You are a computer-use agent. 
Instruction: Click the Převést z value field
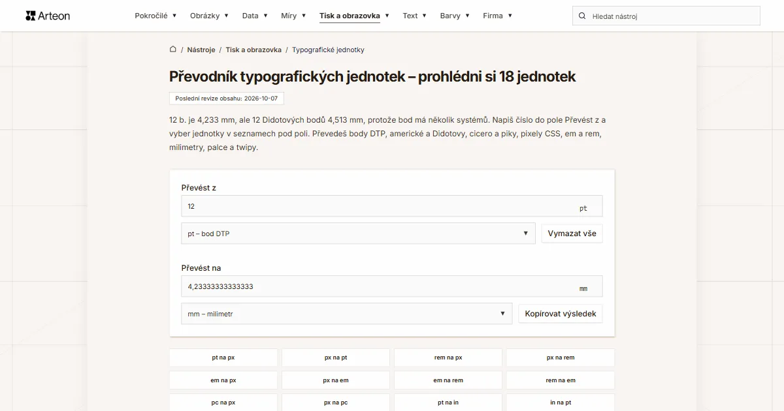(x=392, y=206)
